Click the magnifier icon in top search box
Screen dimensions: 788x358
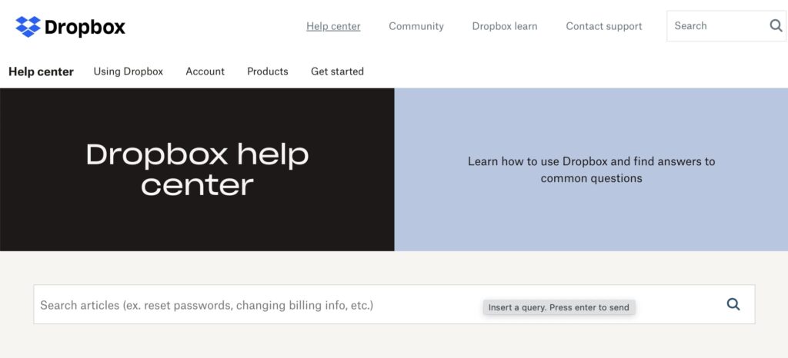tap(776, 25)
